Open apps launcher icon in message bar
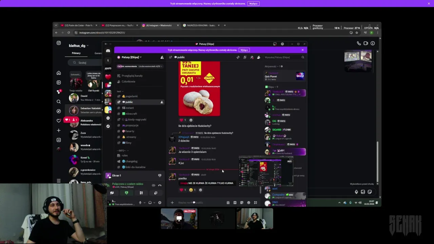Image resolution: width=434 pixels, height=244 pixels. pyautogui.click(x=255, y=203)
